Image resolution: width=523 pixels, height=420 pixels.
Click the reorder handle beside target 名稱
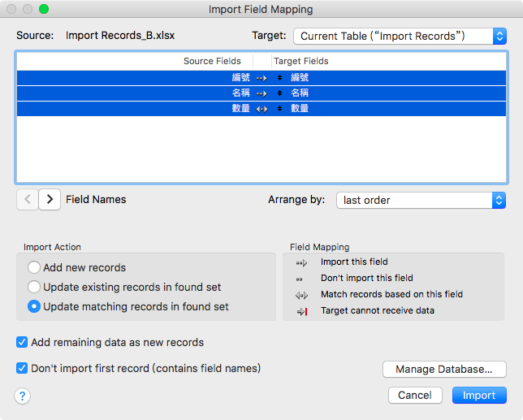pos(279,93)
